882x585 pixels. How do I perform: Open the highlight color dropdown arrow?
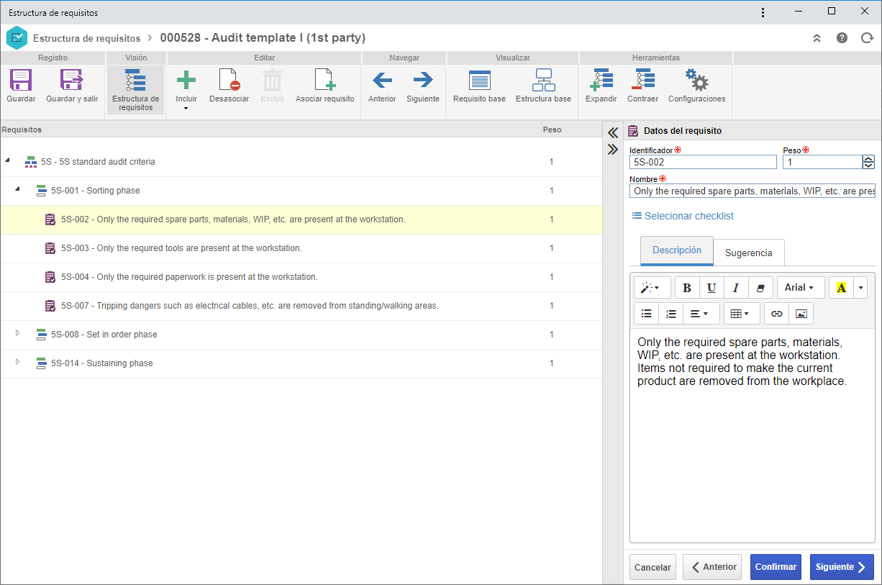click(x=861, y=287)
